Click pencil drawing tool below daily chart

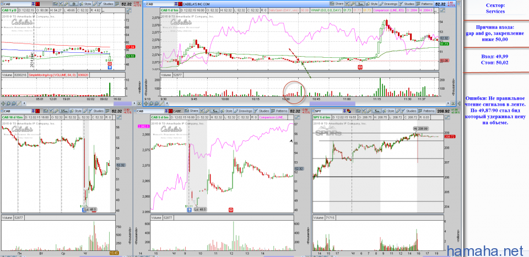tap(19, 103)
